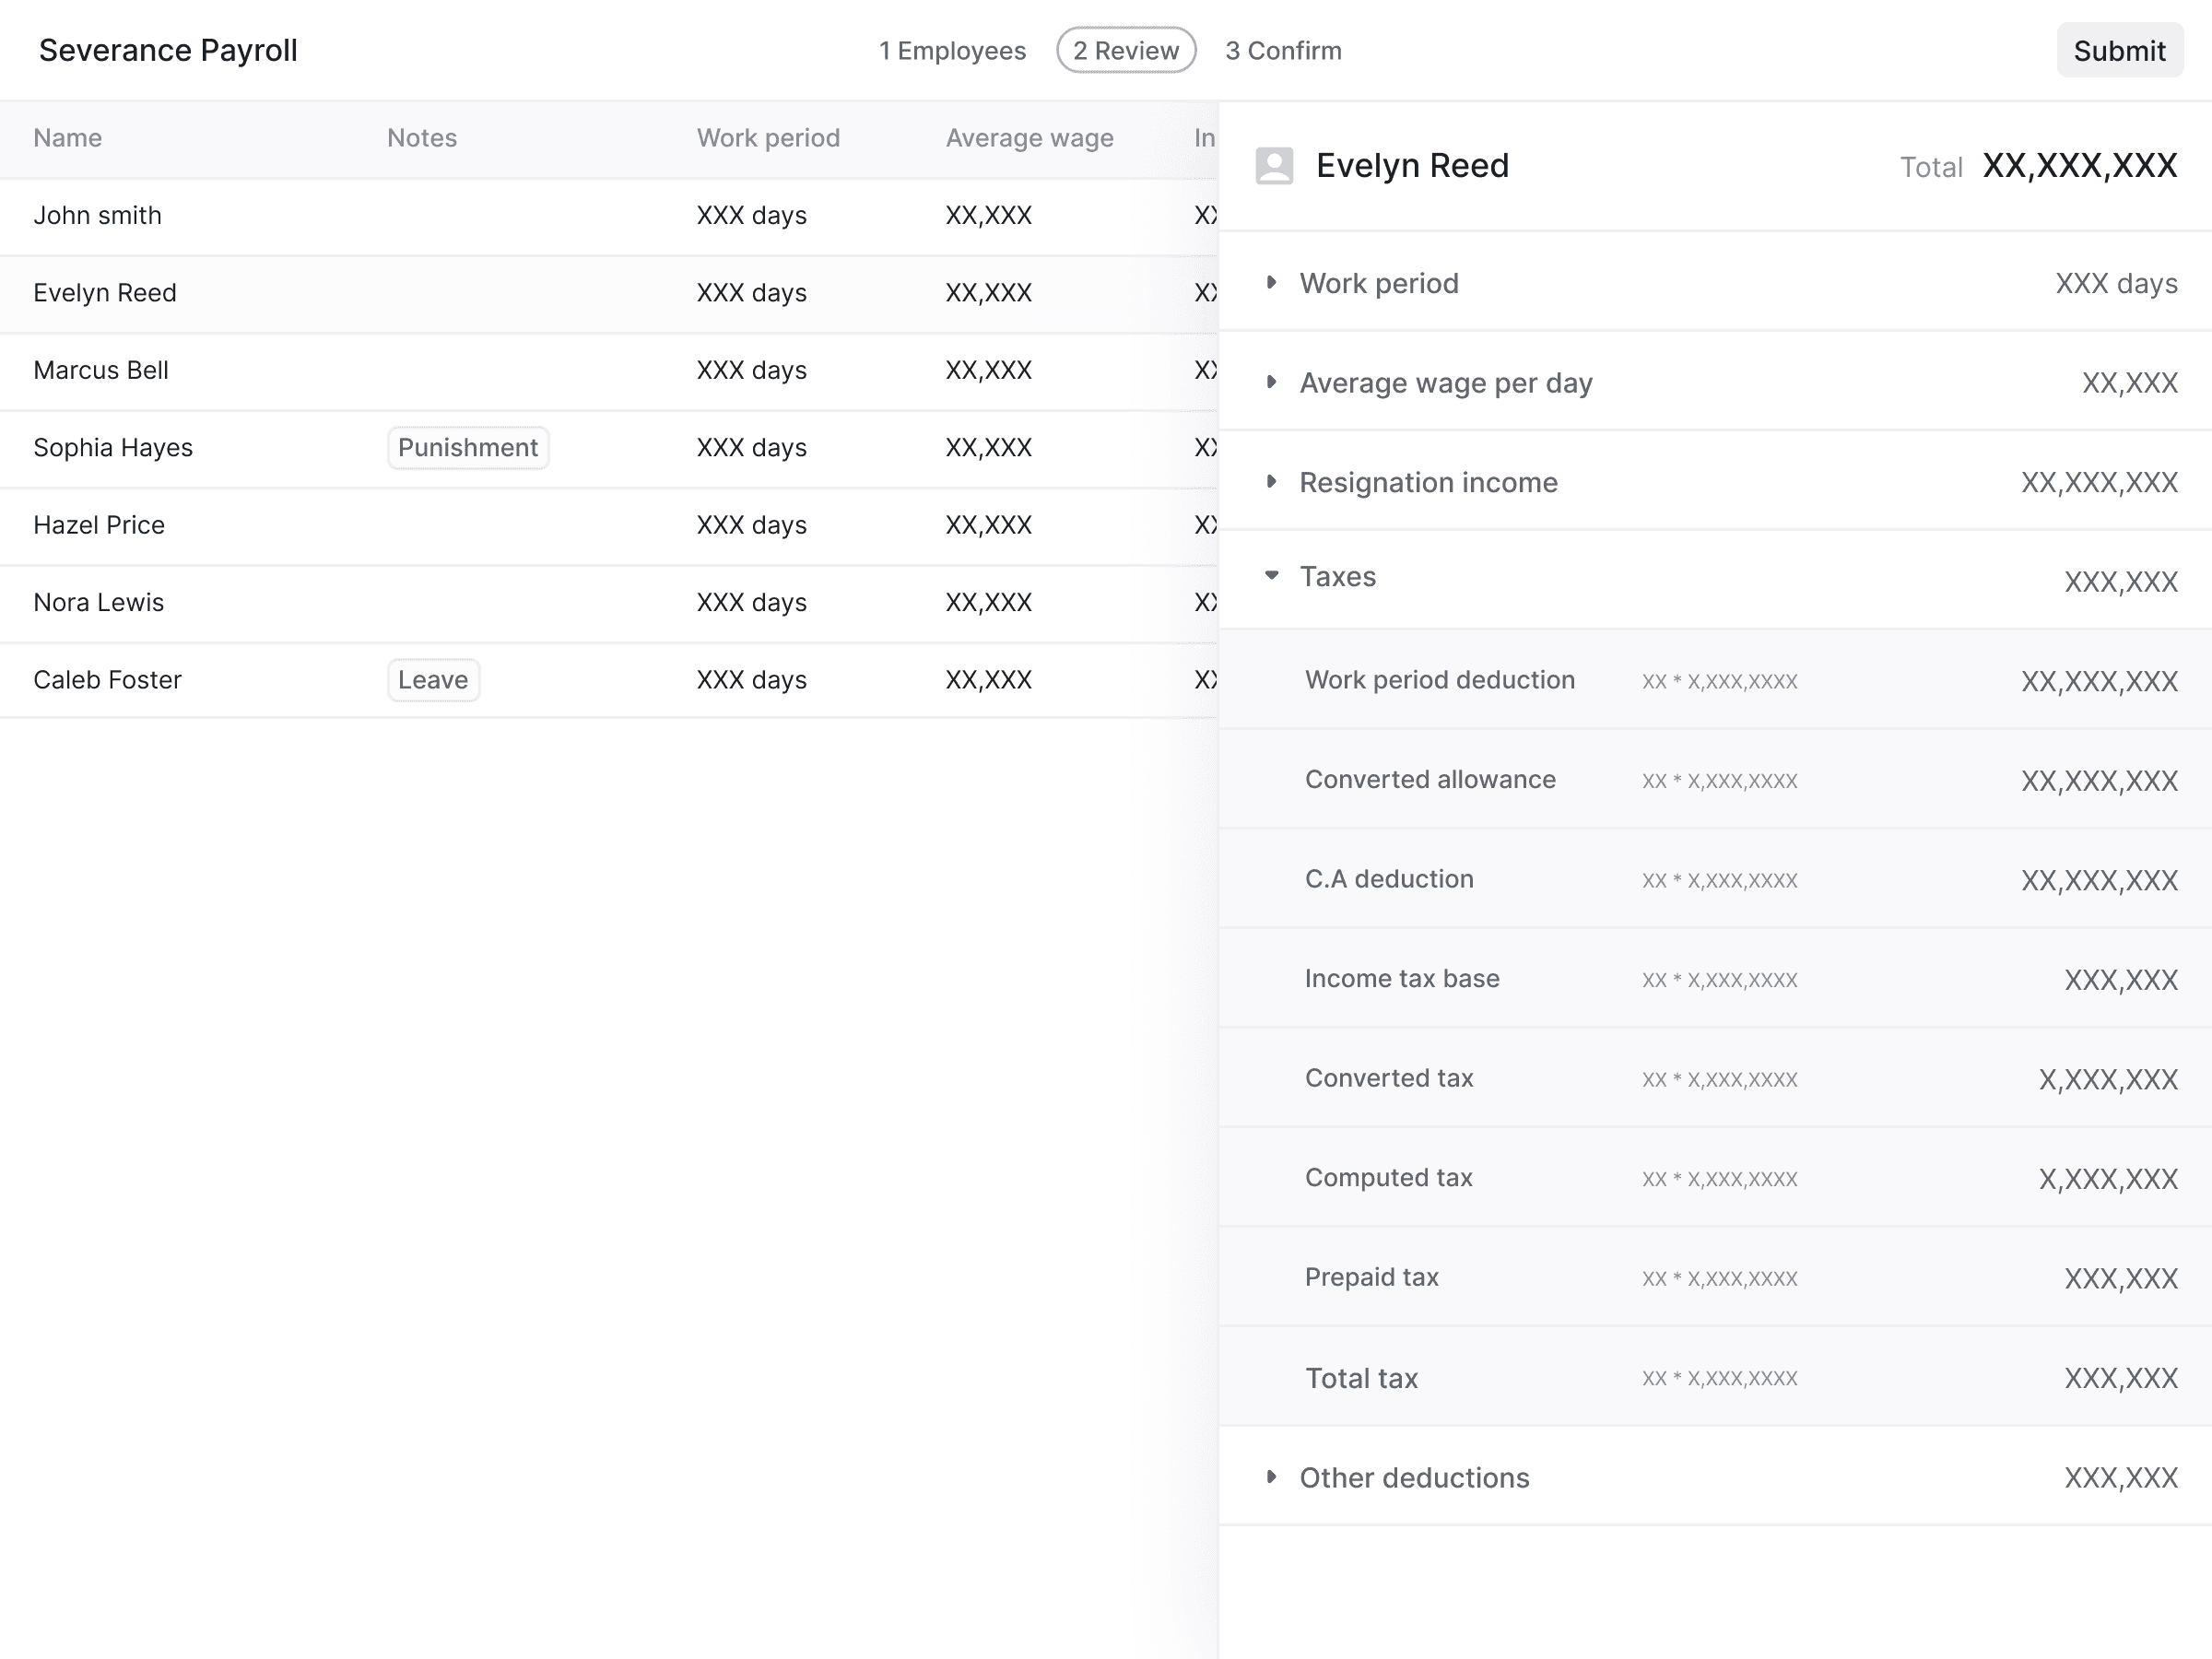This screenshot has width=2212, height=1659.
Task: Select the Marcus Bell row
Action: 608,370
